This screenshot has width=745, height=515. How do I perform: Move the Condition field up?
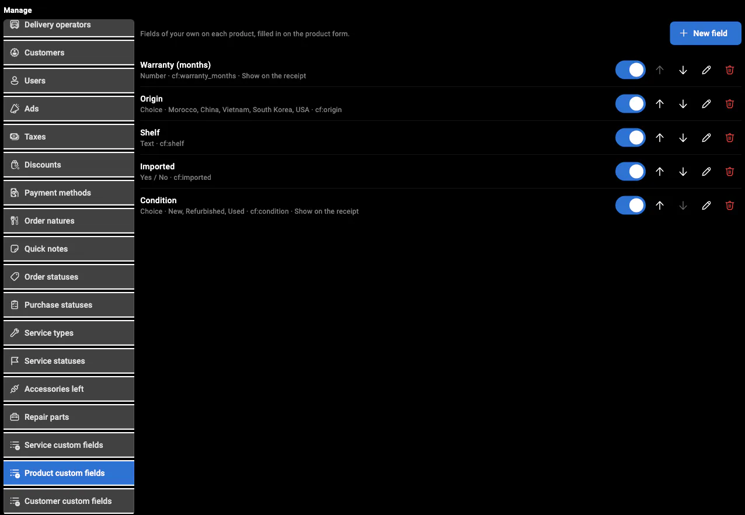pos(660,206)
